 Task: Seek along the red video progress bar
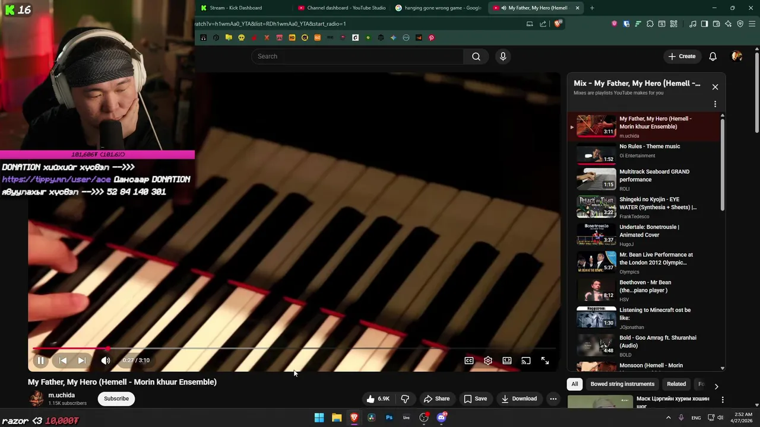pos(294,349)
